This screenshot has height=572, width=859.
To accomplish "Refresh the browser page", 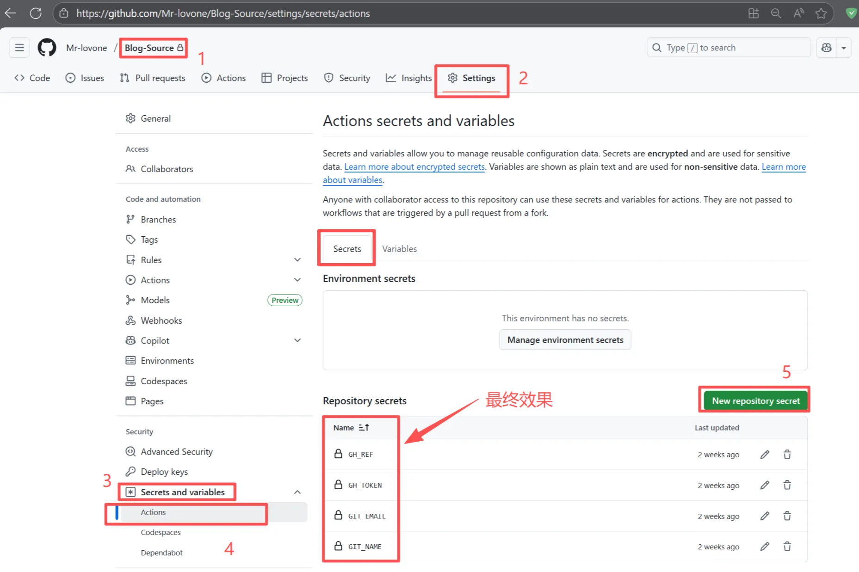I will point(36,13).
